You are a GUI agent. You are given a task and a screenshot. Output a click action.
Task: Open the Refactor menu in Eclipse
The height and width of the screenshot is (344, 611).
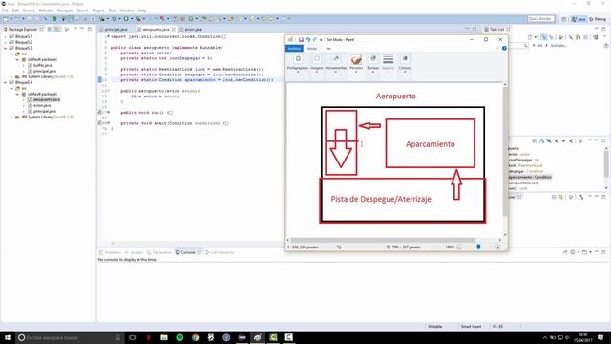46,11
